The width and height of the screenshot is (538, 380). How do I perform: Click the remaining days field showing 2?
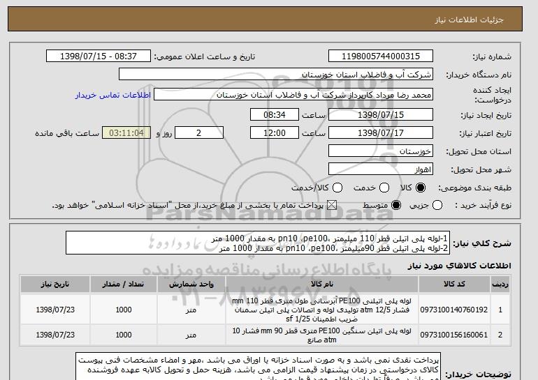tap(199, 132)
